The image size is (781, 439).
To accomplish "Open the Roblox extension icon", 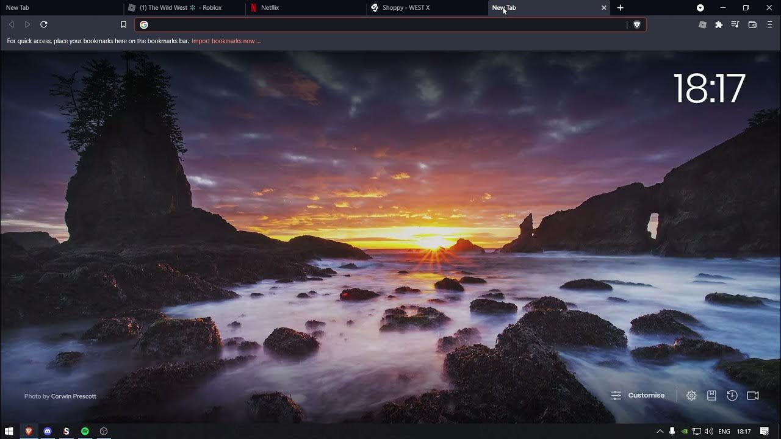I will click(x=703, y=25).
